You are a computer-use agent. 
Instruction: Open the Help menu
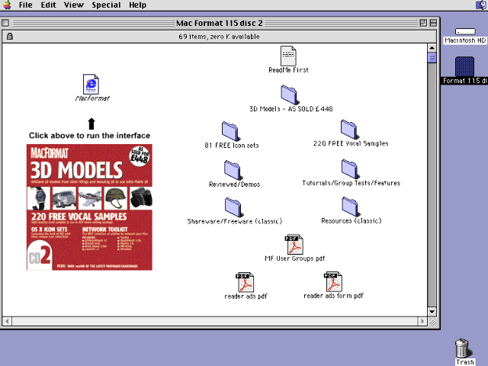tap(137, 5)
